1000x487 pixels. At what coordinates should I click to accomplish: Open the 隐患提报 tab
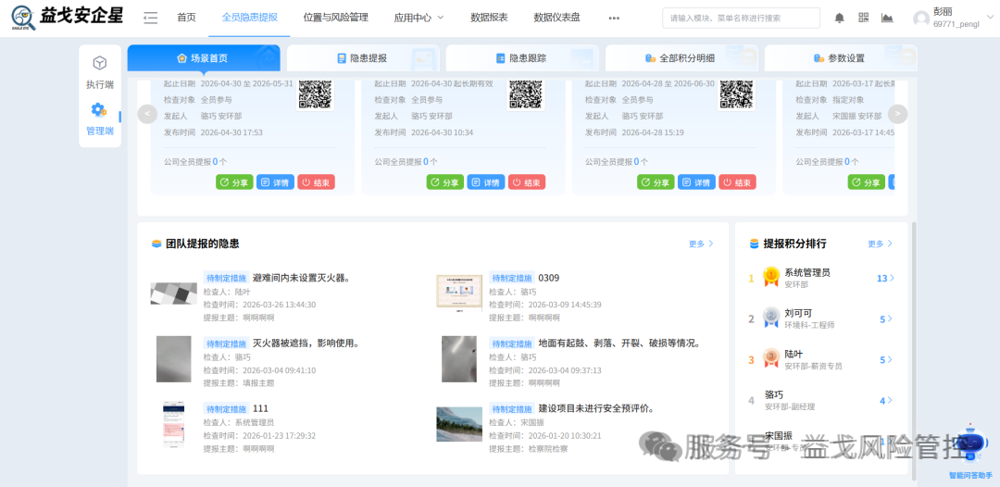point(363,58)
